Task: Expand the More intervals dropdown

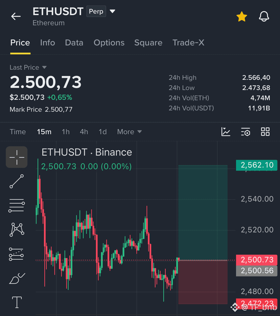Action: (x=129, y=132)
